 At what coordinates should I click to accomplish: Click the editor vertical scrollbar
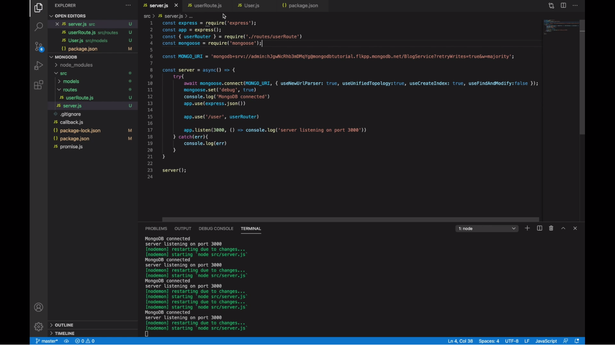click(582, 78)
